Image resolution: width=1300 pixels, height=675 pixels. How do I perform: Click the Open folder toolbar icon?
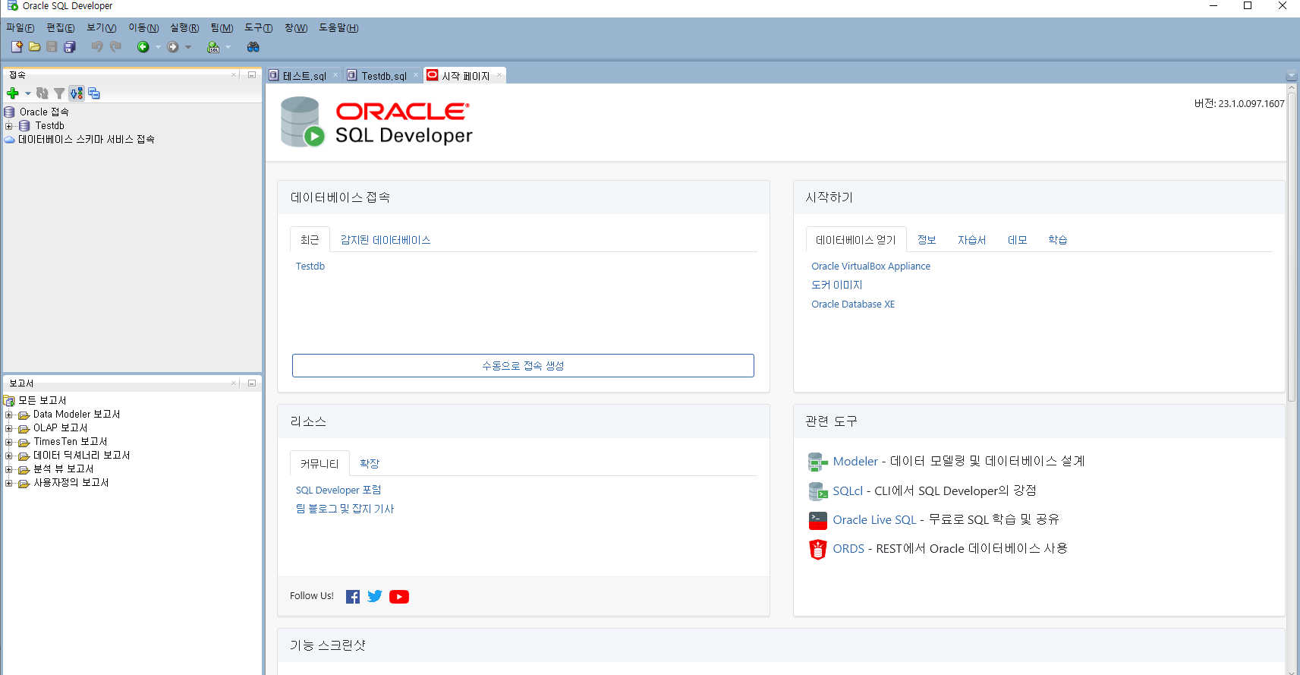tap(34, 47)
